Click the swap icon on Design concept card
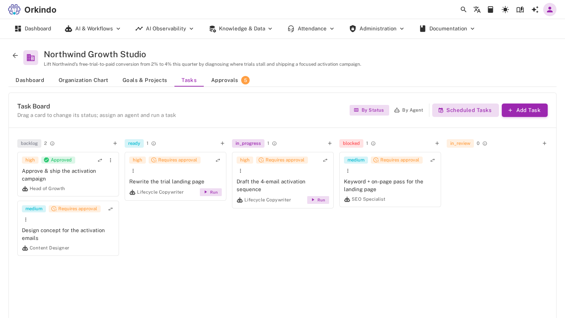This screenshot has height=318, width=565. pyautogui.click(x=111, y=209)
